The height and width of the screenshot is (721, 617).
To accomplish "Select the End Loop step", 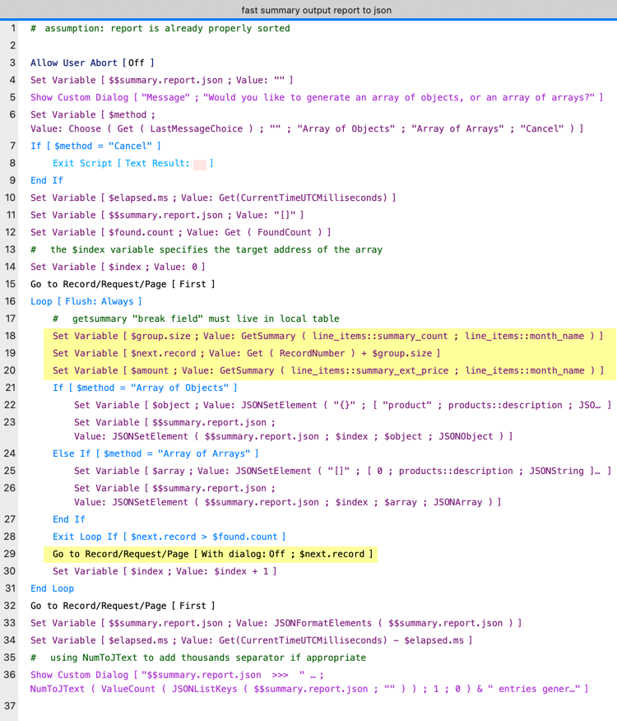I will point(52,588).
